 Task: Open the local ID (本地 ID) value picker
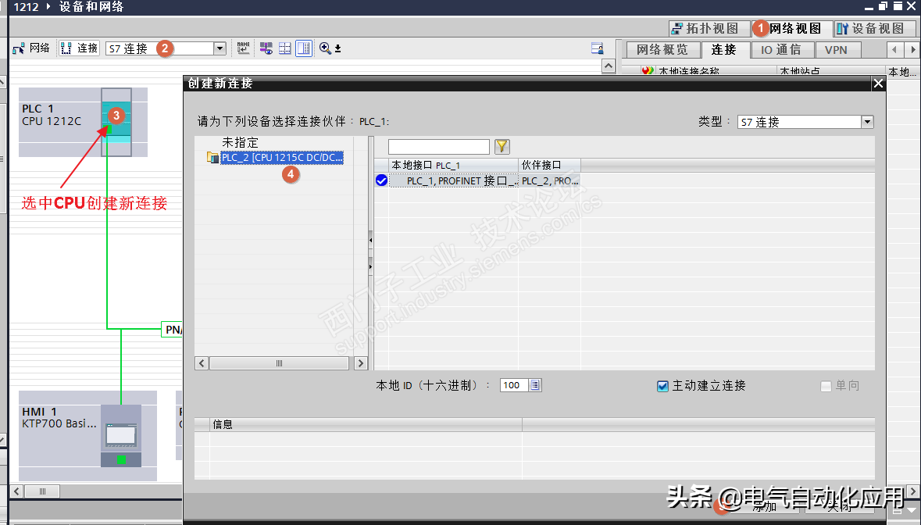pyautogui.click(x=535, y=385)
